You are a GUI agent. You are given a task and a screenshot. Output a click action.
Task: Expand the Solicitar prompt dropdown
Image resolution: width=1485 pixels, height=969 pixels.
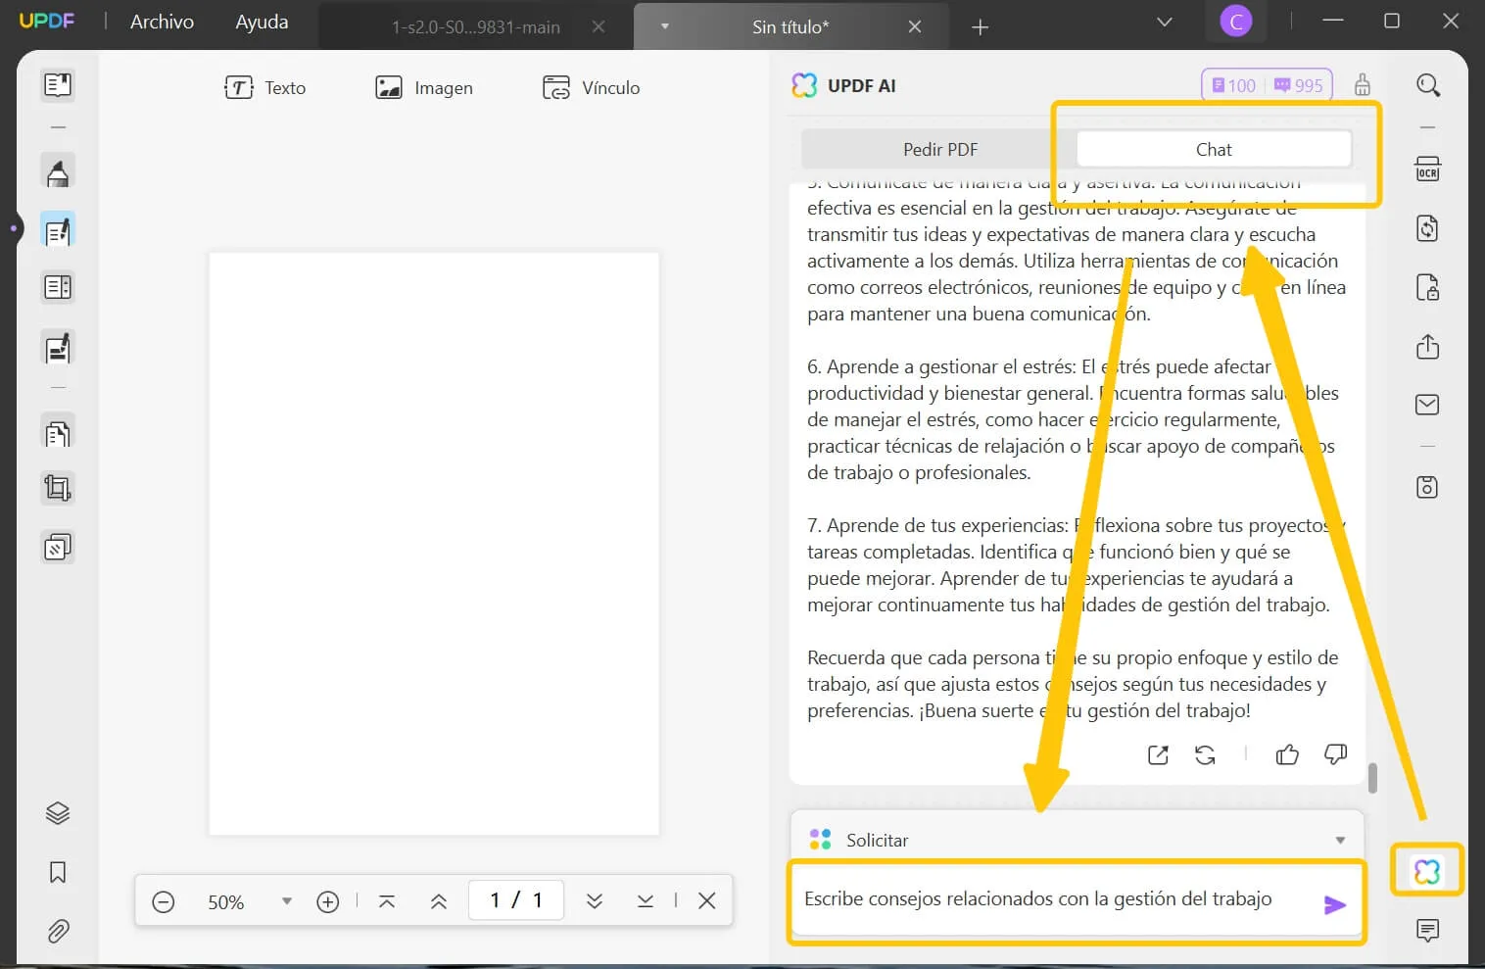click(1340, 841)
